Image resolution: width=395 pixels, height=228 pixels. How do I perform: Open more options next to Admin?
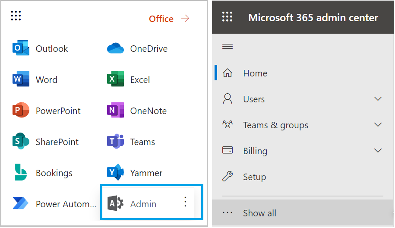185,202
